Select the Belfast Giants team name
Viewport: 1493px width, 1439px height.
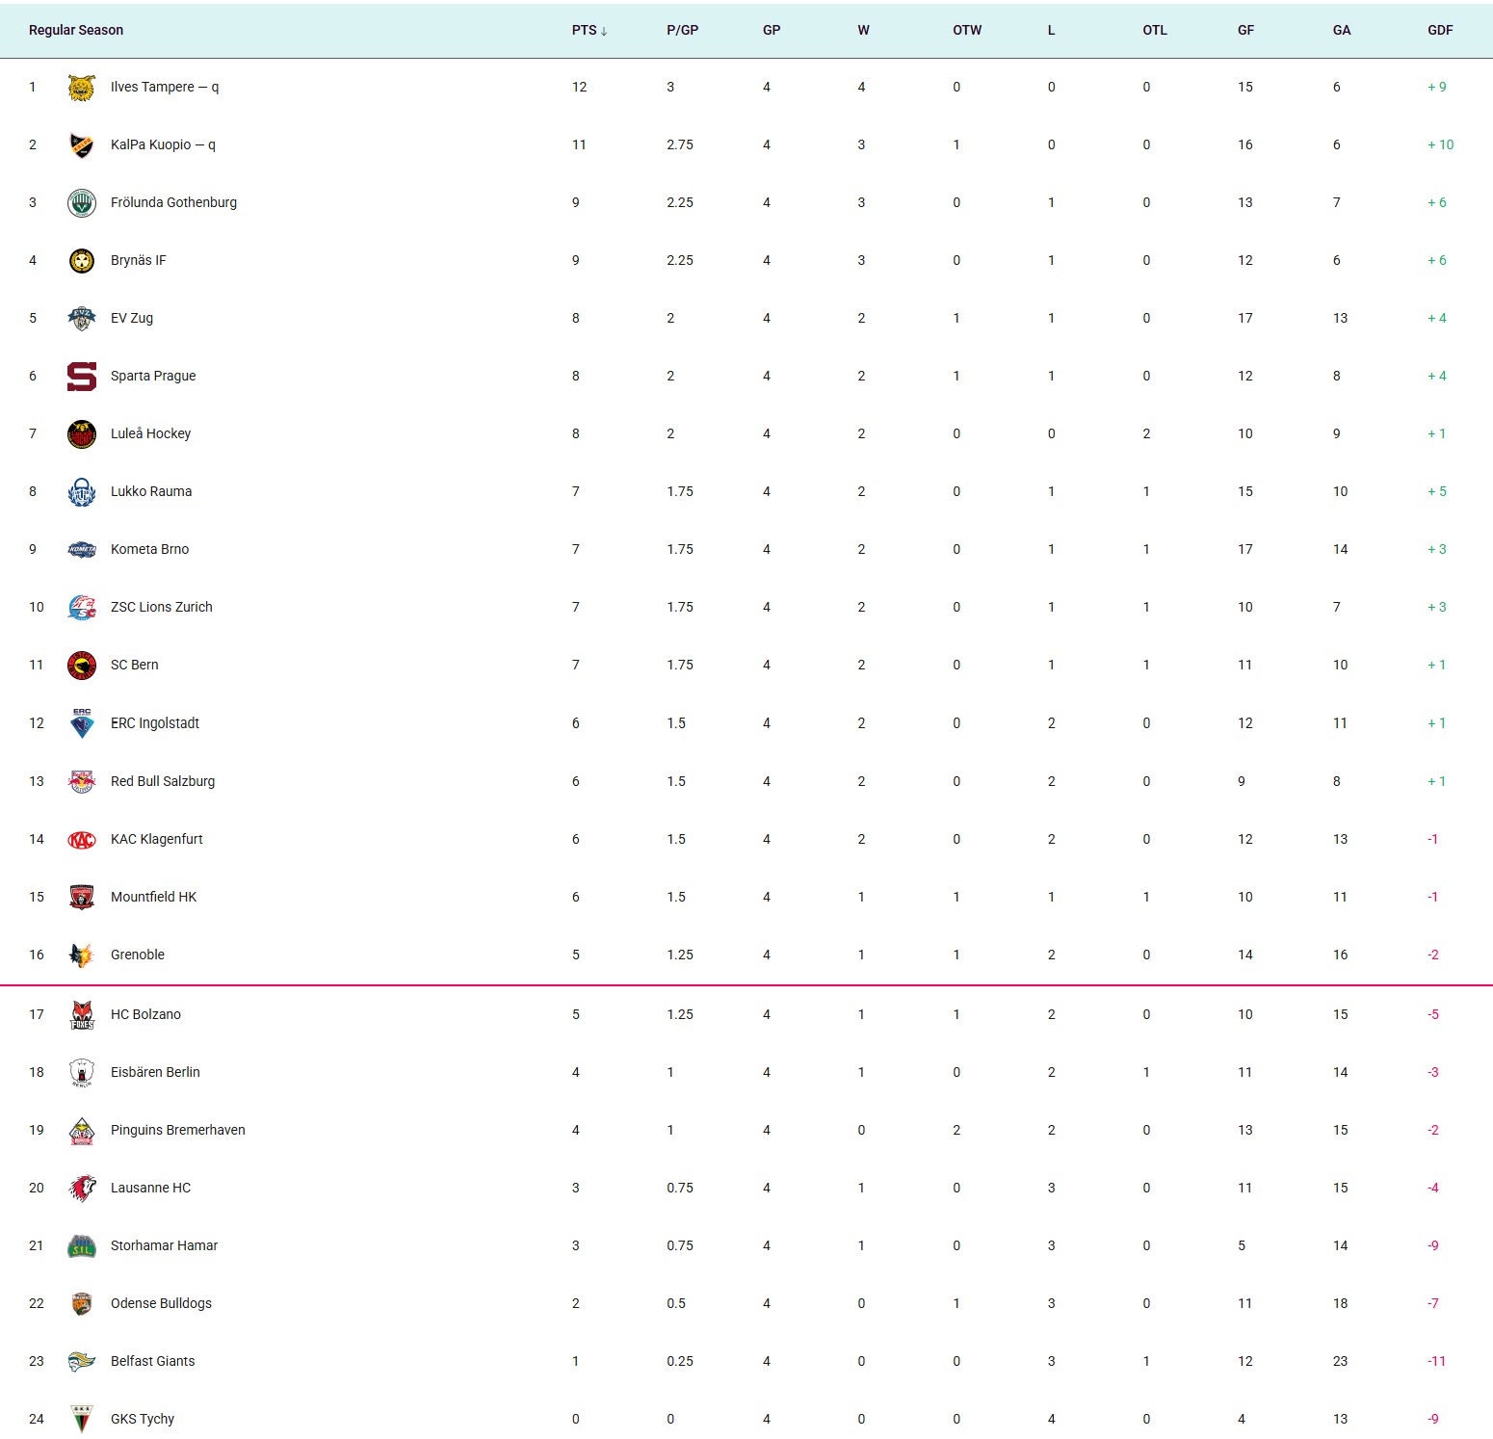153,1362
